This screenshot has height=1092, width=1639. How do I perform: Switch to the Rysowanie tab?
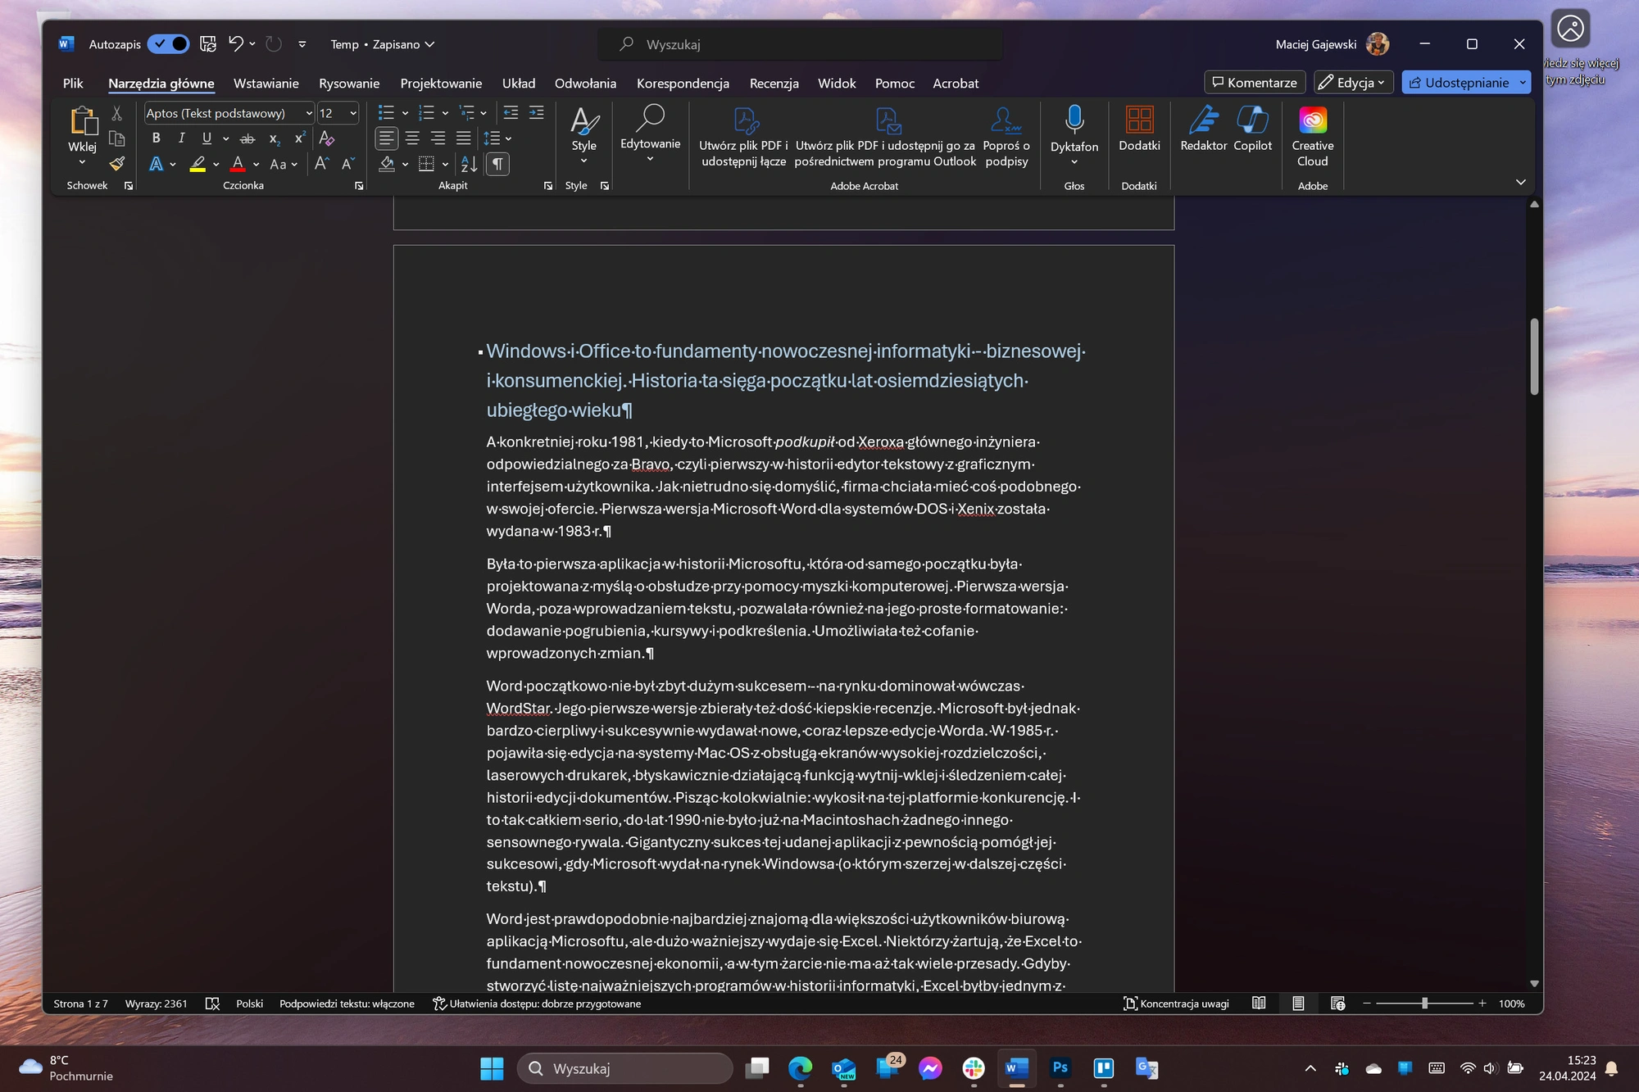coord(349,84)
